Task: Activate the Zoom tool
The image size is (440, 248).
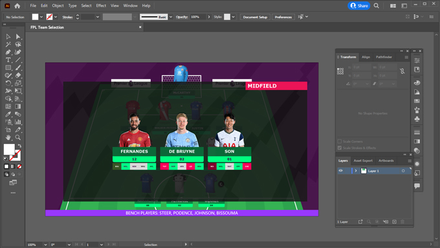Action: (x=18, y=137)
